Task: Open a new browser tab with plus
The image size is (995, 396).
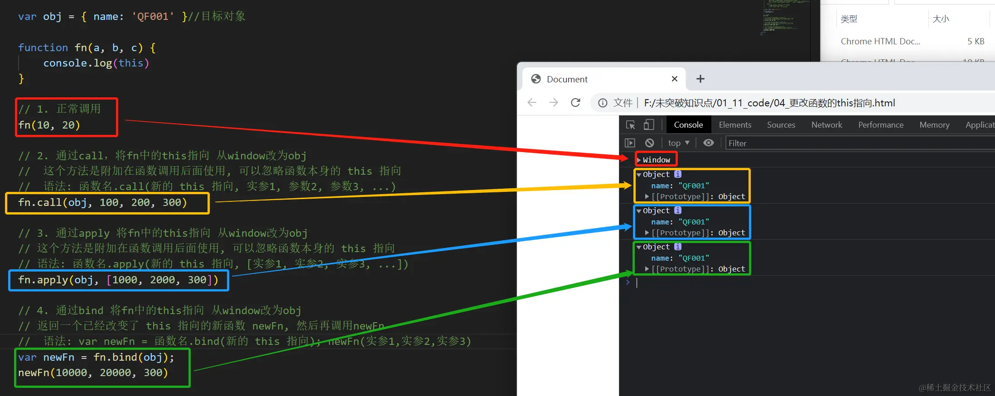Action: (x=700, y=79)
